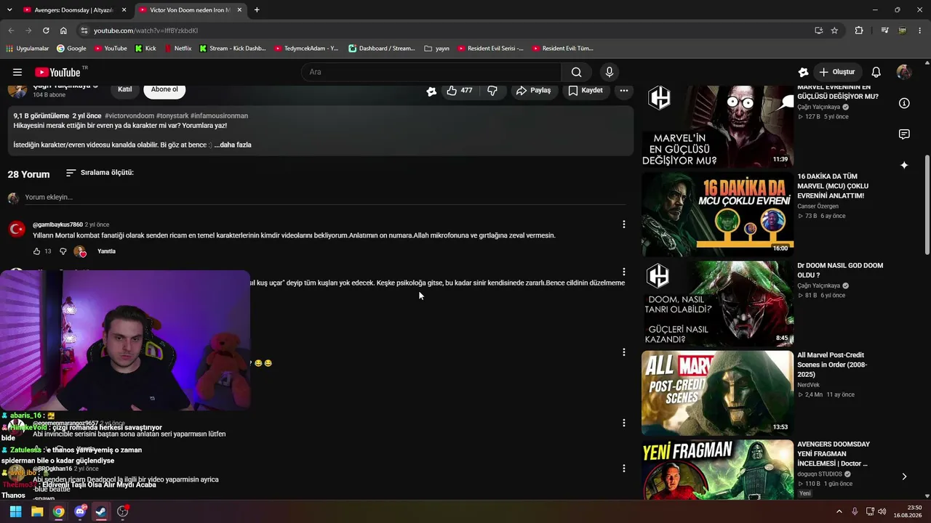
Task: Click the Katıl join button
Action: (x=124, y=90)
